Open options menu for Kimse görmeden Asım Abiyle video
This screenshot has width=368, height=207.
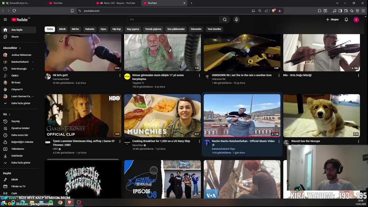(199, 76)
